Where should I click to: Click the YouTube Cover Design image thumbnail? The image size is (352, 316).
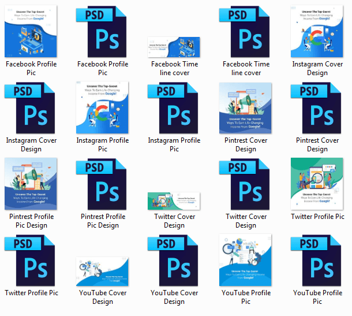pyautogui.click(x=102, y=272)
